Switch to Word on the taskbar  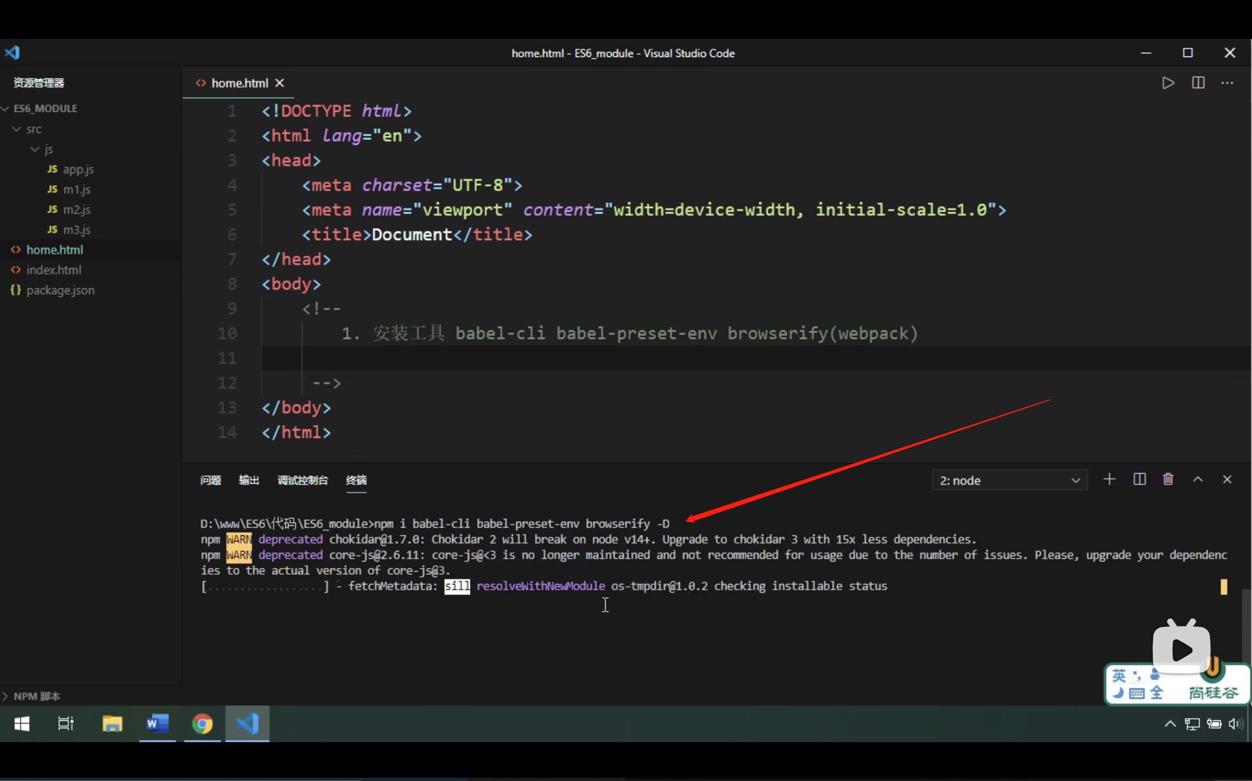coord(157,723)
